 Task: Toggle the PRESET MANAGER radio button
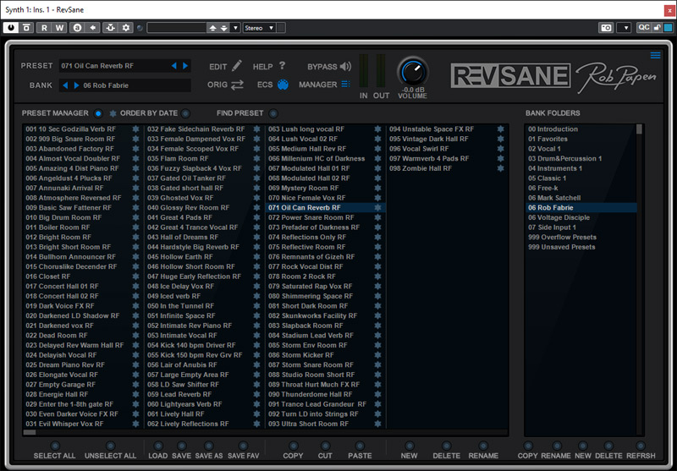[98, 113]
